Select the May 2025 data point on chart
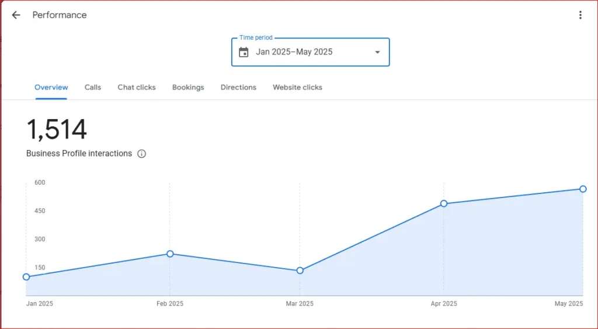This screenshot has width=598, height=329. pyautogui.click(x=583, y=189)
